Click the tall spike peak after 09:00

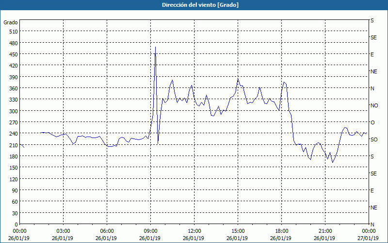pyautogui.click(x=155, y=47)
